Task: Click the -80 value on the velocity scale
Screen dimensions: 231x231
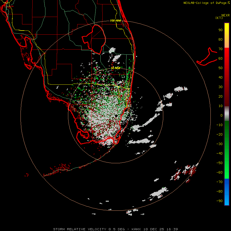Action: [x=219, y=191]
